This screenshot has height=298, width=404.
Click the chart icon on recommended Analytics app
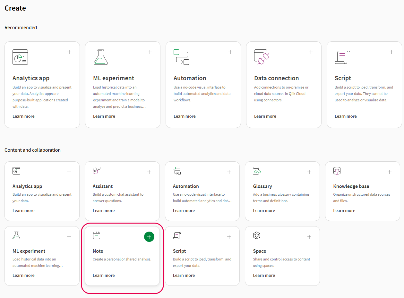(x=20, y=57)
